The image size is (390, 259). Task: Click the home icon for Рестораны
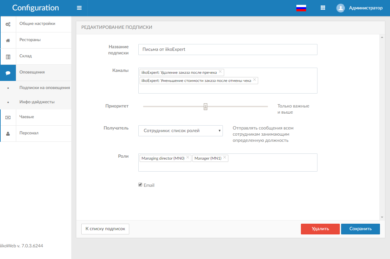[x=8, y=40]
